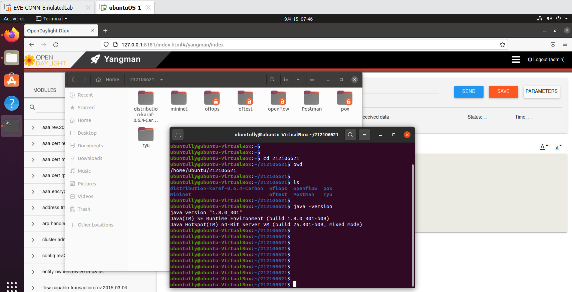Image resolution: width=572 pixels, height=292 pixels.
Task: Expand the aaa-cert-mdsal module row
Action: 33,159
